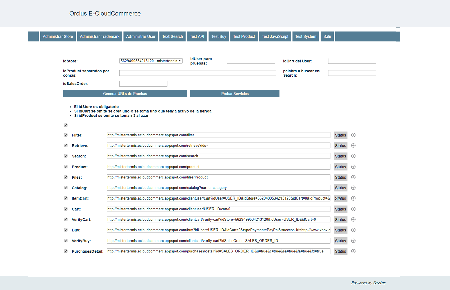Open Administrar User menu

[x=141, y=36]
